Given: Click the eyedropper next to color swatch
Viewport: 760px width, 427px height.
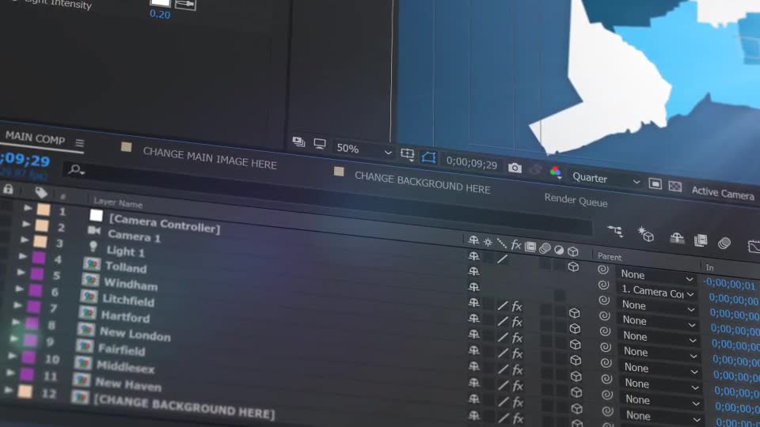Looking at the screenshot, I should pos(185,5).
